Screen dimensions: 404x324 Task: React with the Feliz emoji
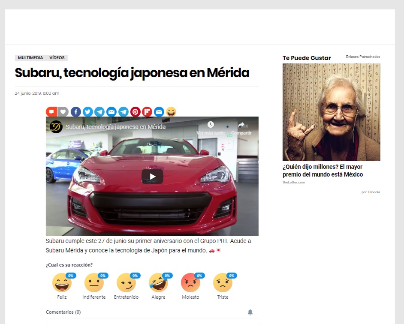pyautogui.click(x=62, y=283)
